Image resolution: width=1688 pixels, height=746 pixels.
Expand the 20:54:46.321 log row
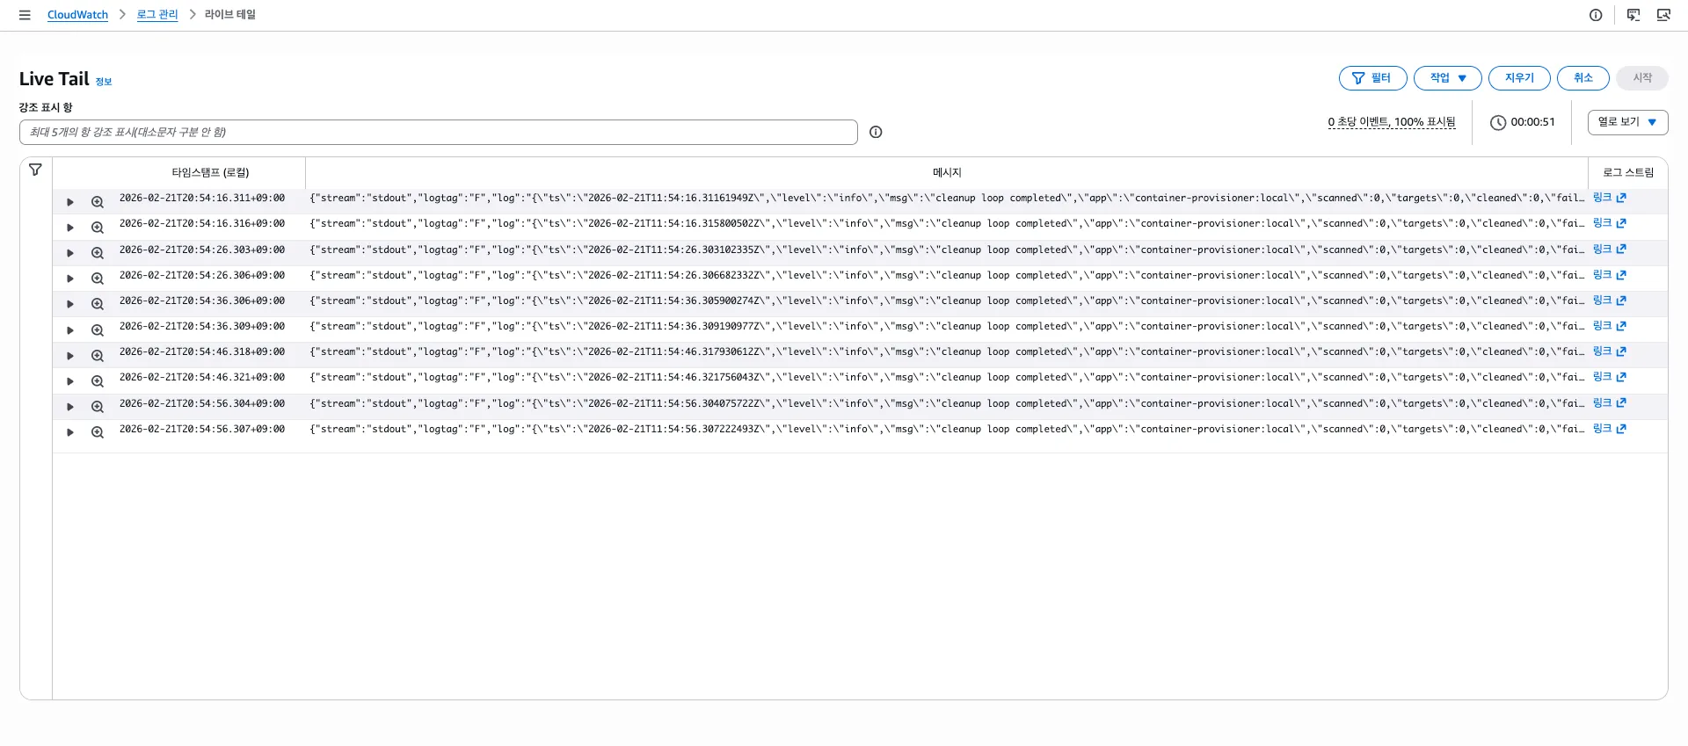70,381
